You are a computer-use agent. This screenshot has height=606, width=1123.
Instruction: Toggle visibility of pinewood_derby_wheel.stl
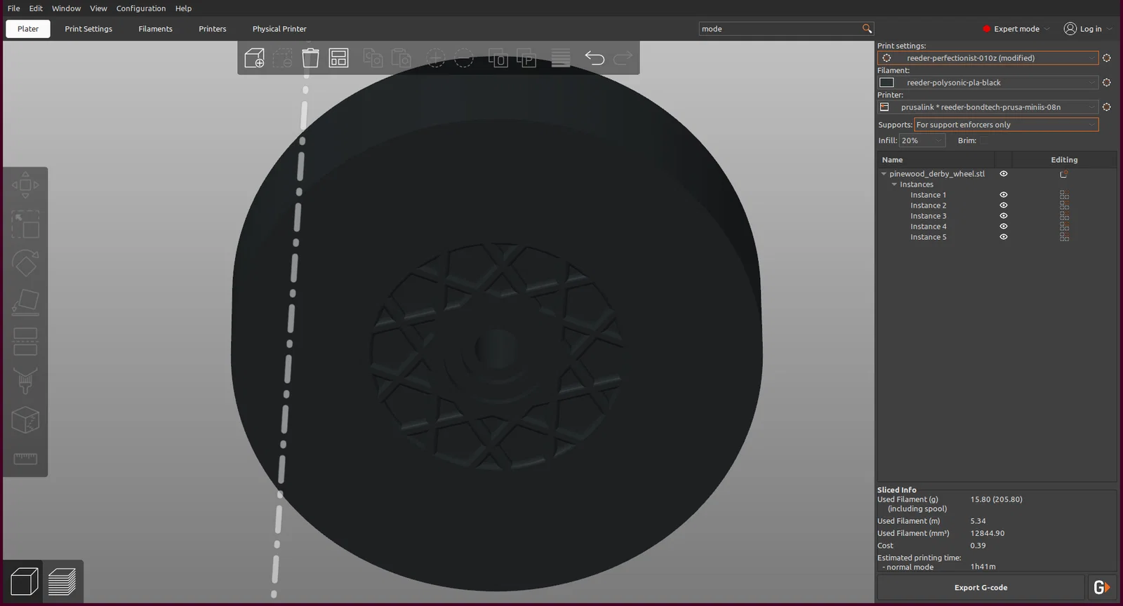(x=1004, y=174)
